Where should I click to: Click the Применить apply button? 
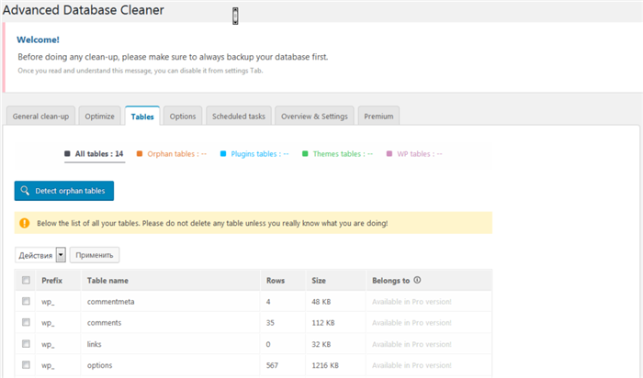click(x=95, y=255)
